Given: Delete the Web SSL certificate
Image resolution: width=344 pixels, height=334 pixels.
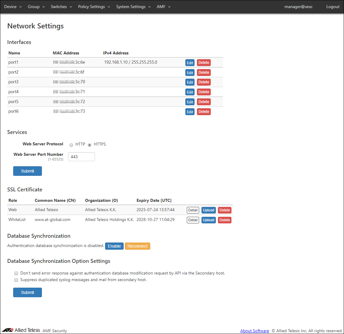Looking at the screenshot, I should coord(225,210).
